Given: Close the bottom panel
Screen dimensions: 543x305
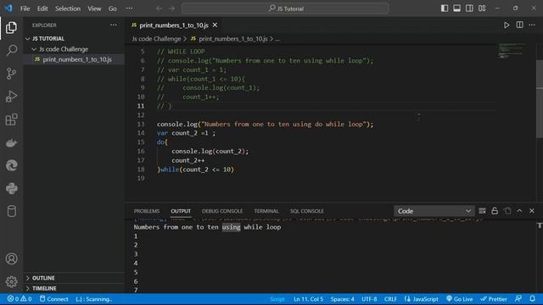Looking at the screenshot, I should point(532,211).
